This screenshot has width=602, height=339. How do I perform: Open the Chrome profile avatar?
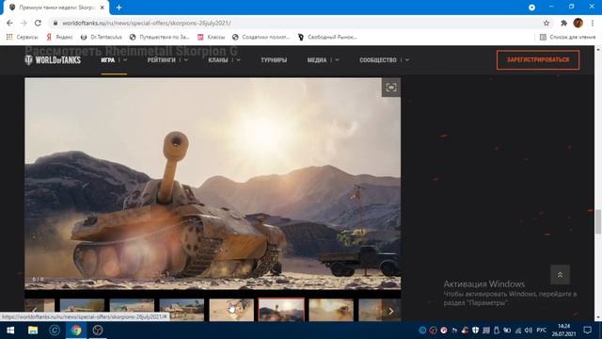[578, 23]
